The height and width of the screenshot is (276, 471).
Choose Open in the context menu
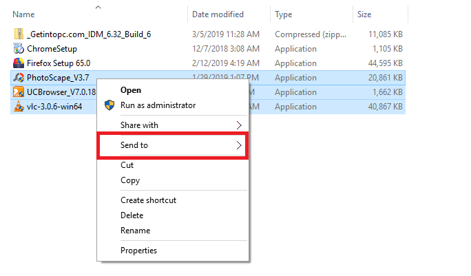tap(131, 90)
